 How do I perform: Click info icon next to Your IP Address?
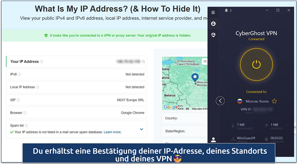pyautogui.click(x=42, y=62)
